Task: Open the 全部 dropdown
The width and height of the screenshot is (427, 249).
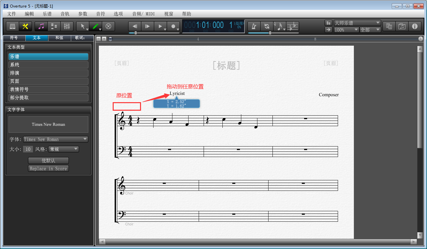Action: pyautogui.click(x=370, y=30)
